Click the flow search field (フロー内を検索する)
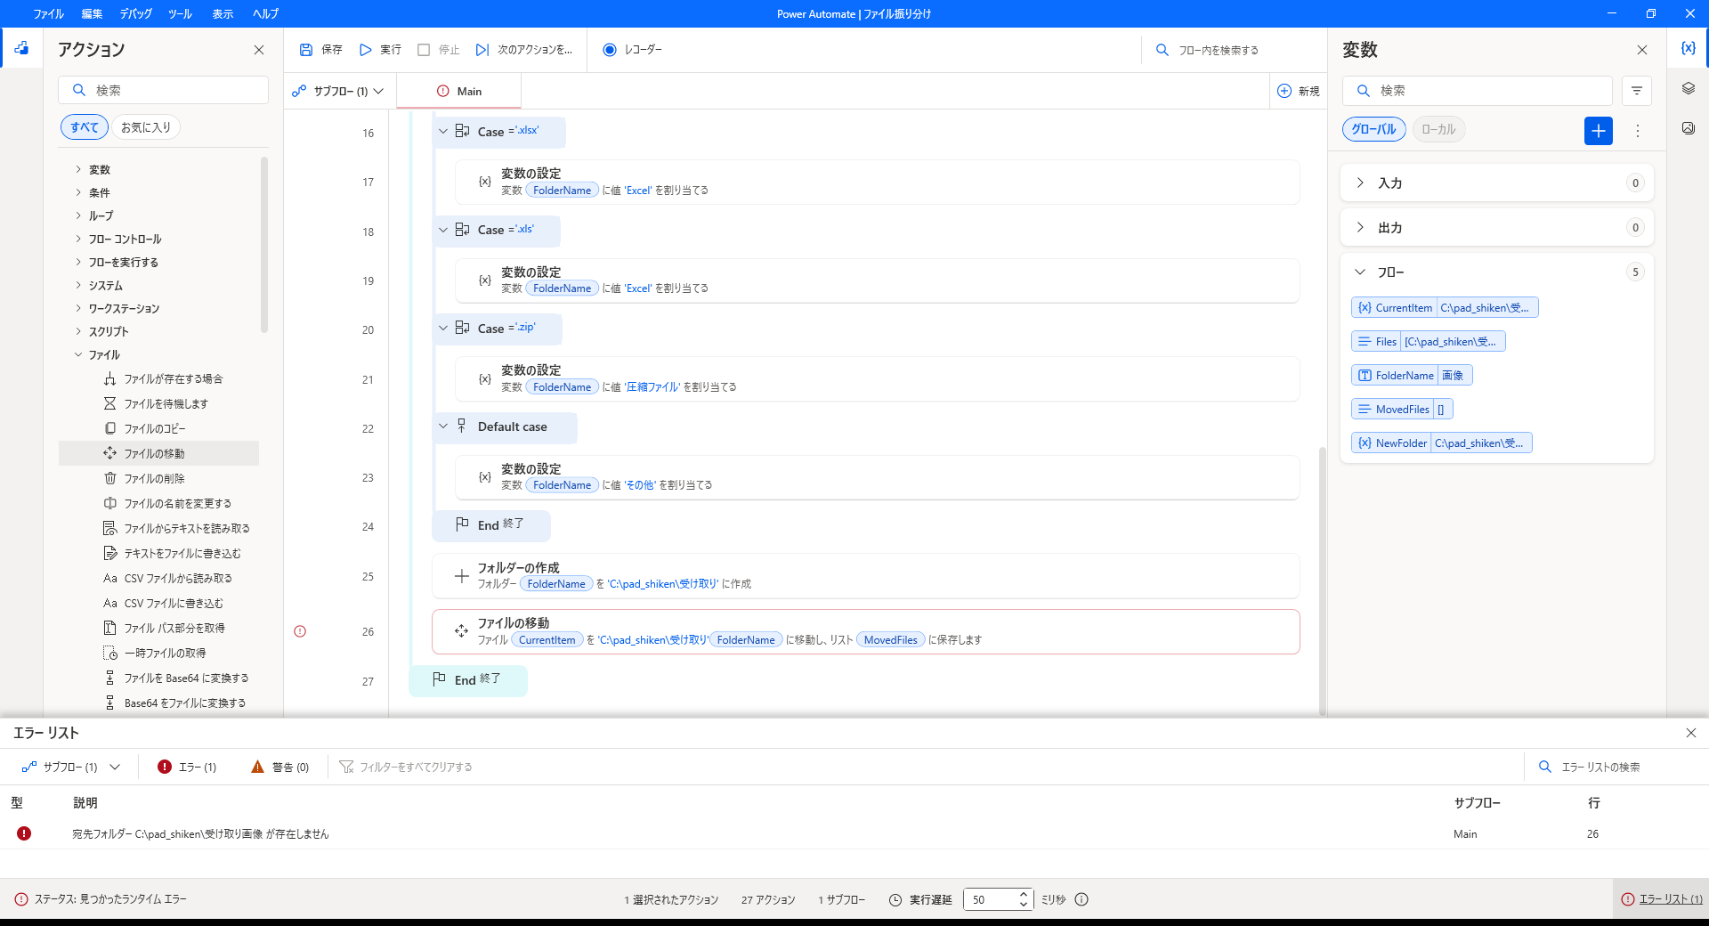Viewport: 1709px width, 926px height. [x=1233, y=50]
